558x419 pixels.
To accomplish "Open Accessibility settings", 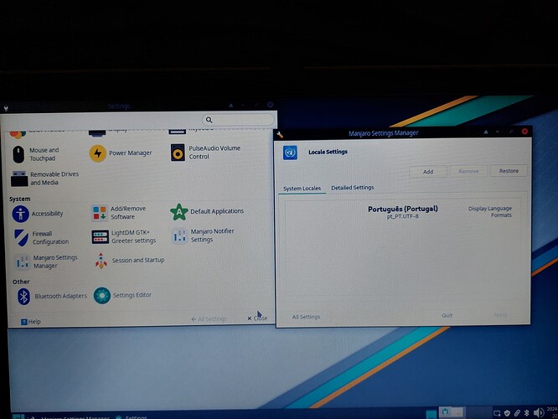I will click(38, 214).
